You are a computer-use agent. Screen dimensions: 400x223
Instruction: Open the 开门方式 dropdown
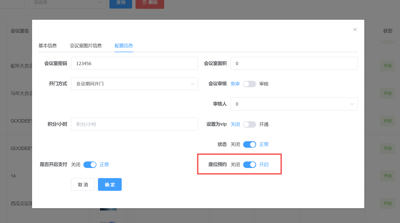(x=134, y=84)
